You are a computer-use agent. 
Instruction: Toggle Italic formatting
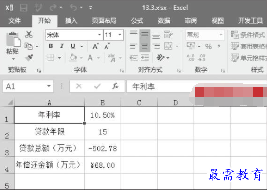coord(62,46)
